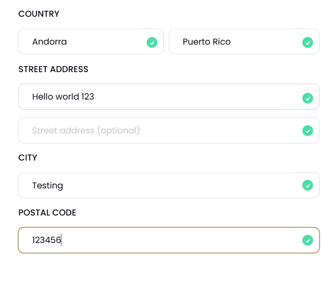
Task: Click the CITY label
Action: tap(27, 158)
